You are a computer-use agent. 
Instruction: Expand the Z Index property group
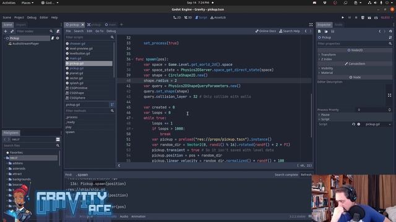326,59
